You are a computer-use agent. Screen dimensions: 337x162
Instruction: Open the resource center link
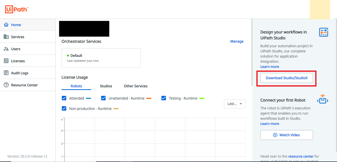301,156
